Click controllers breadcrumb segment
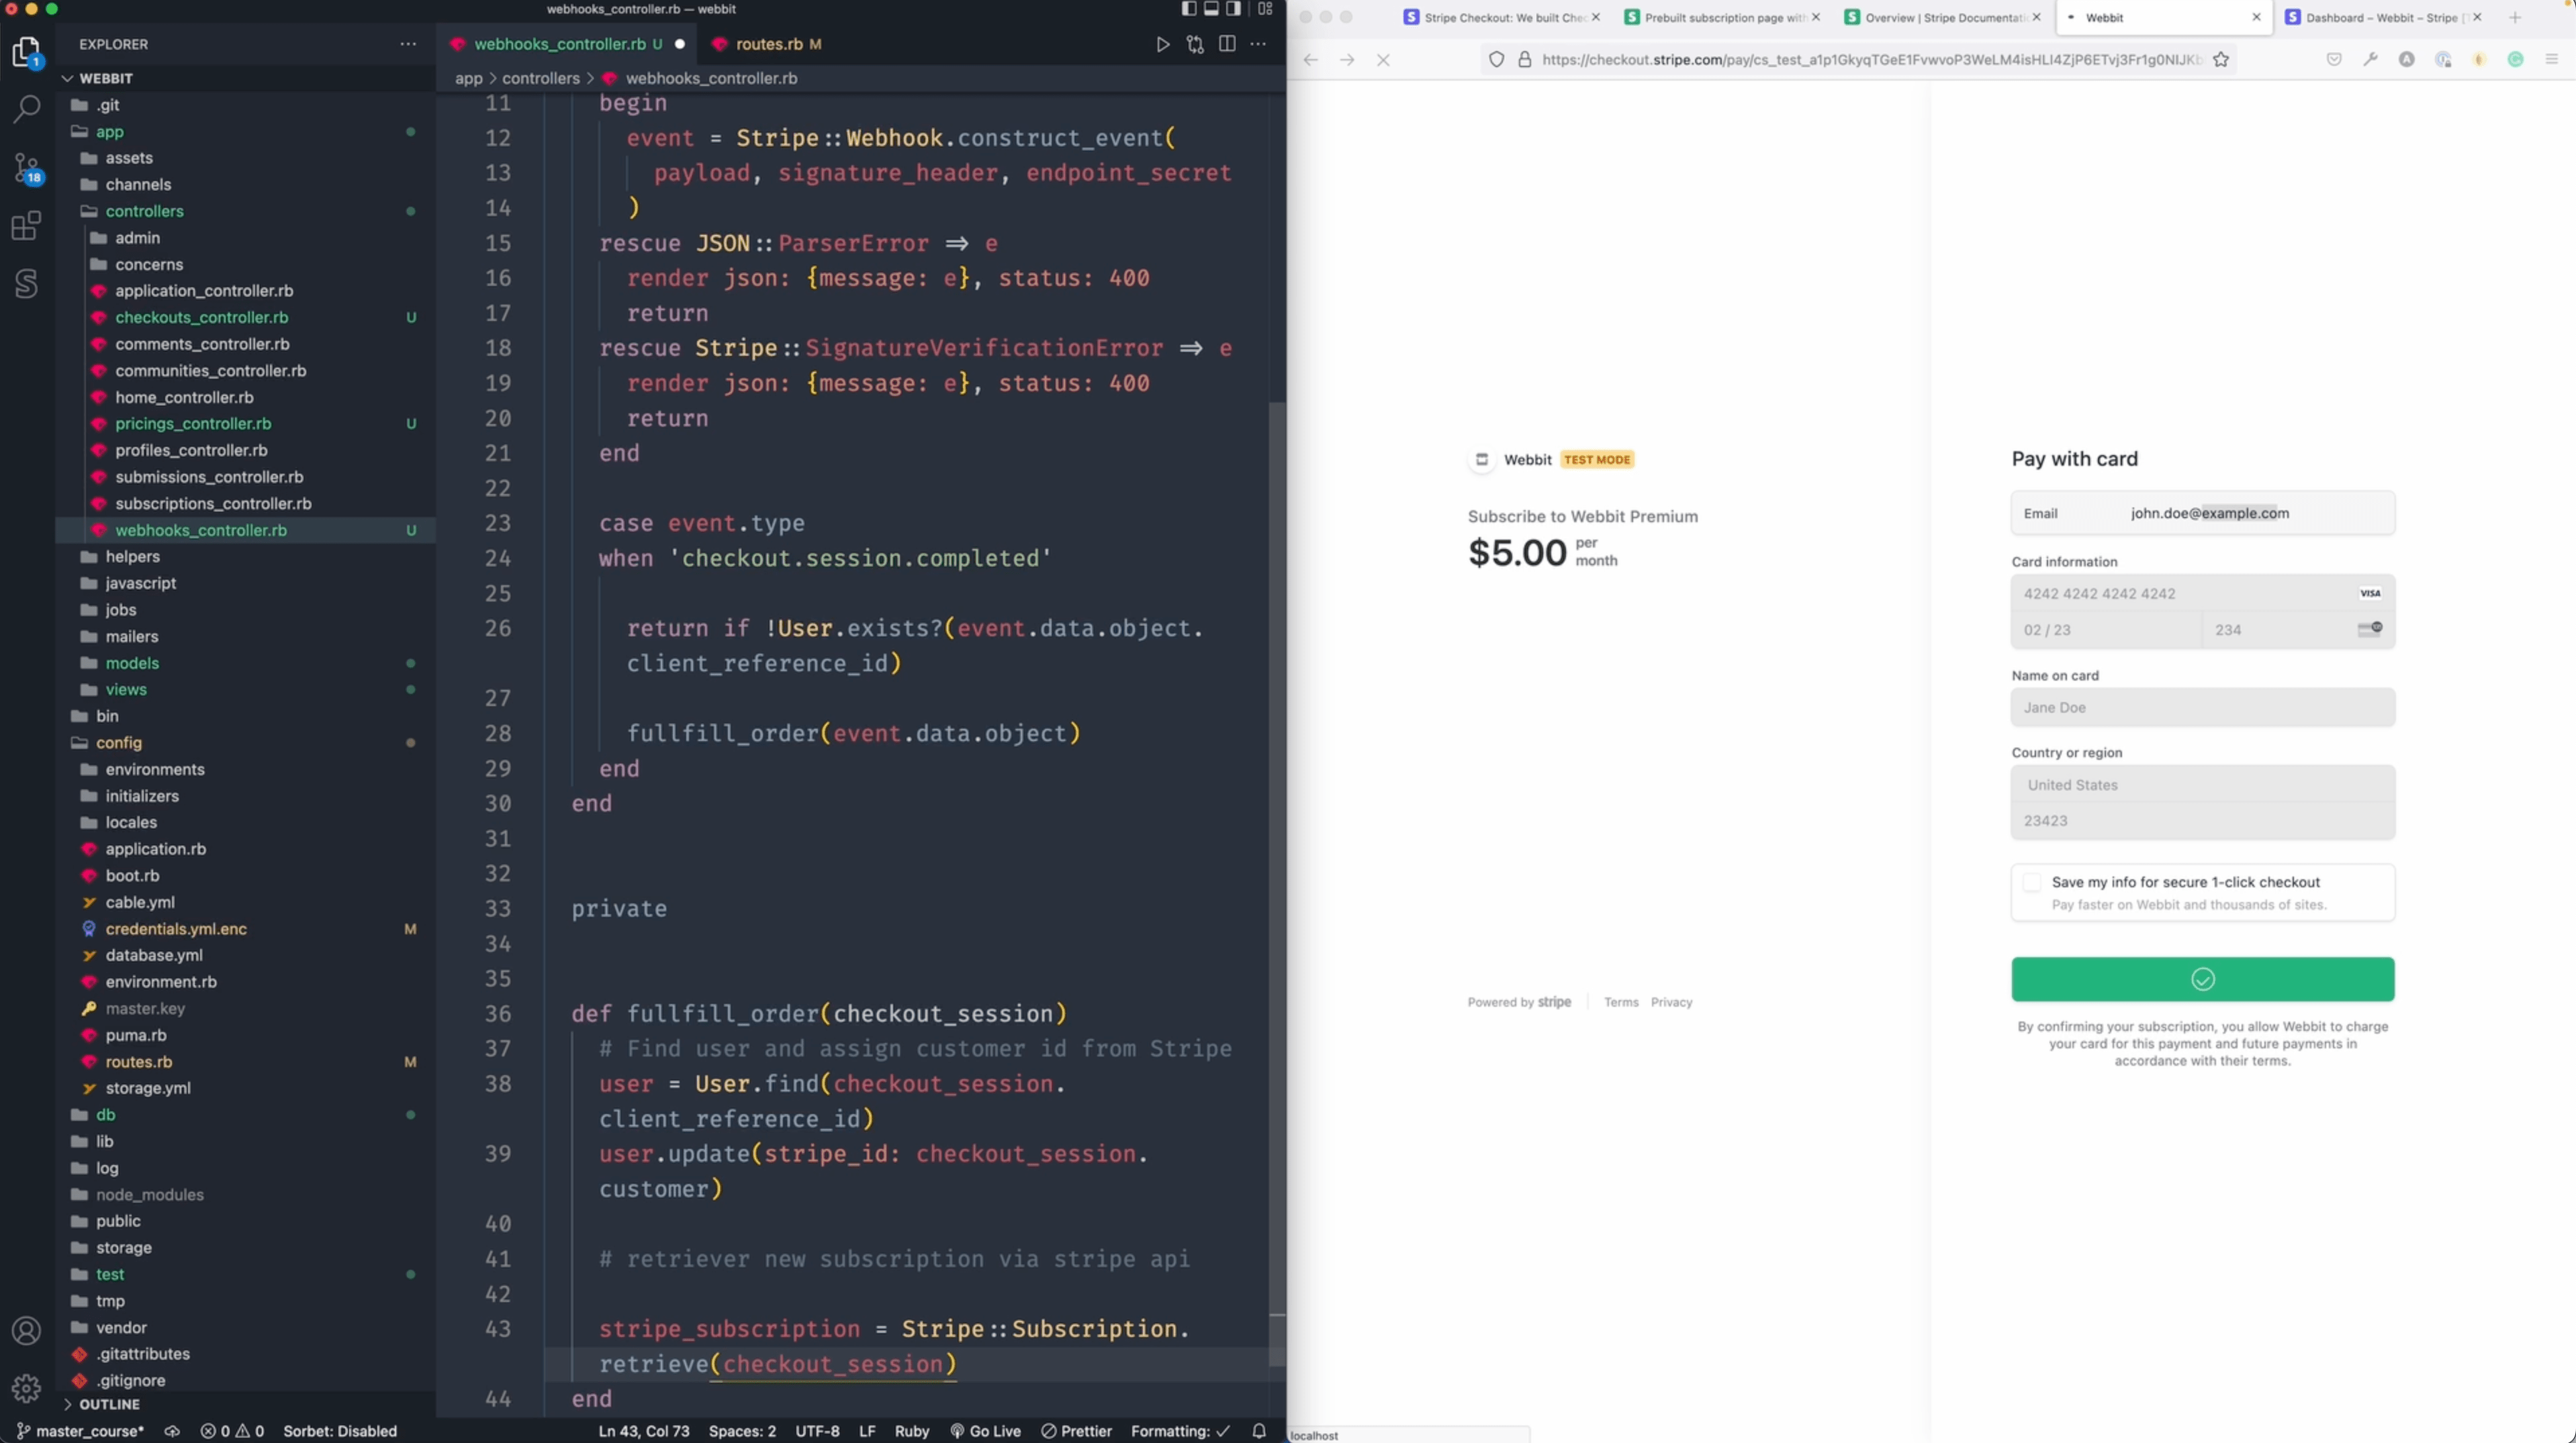 [x=540, y=78]
